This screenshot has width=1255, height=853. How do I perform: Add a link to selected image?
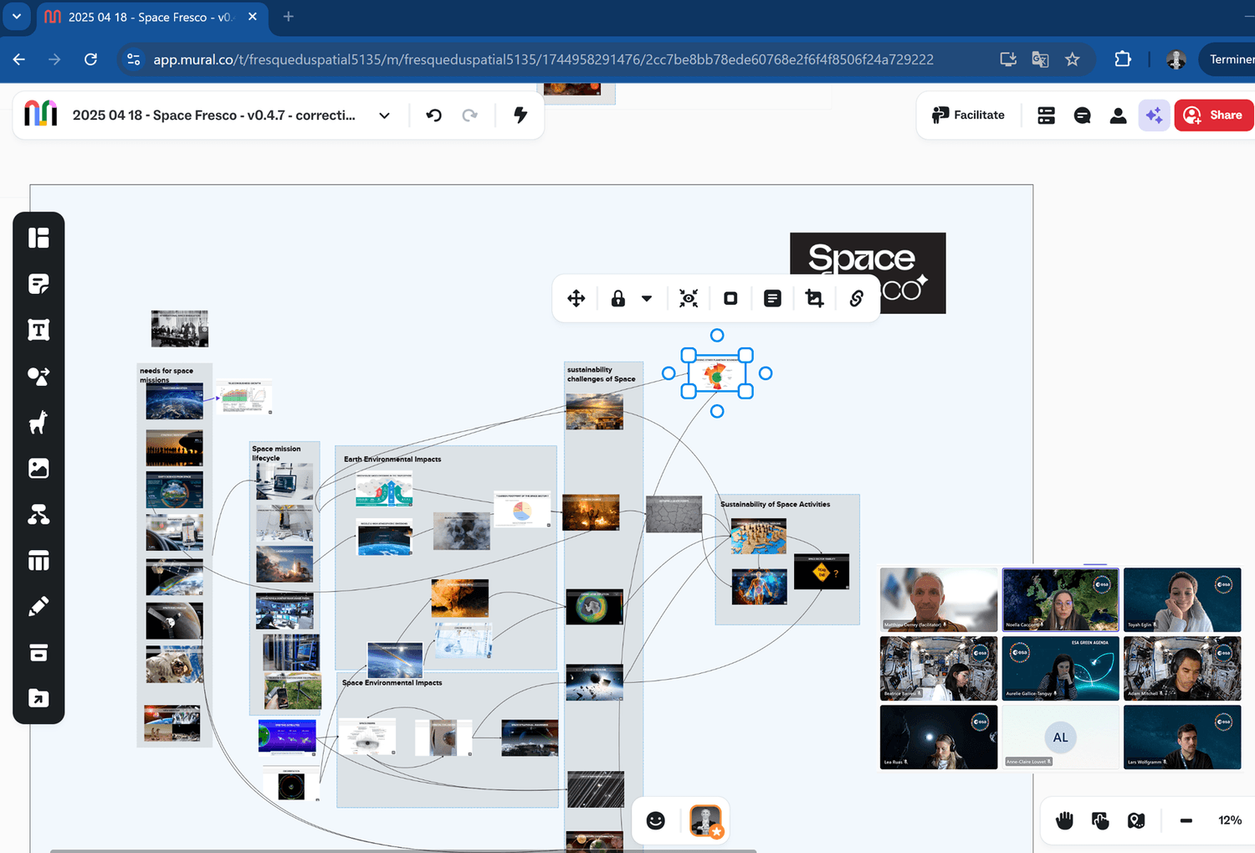coord(856,298)
